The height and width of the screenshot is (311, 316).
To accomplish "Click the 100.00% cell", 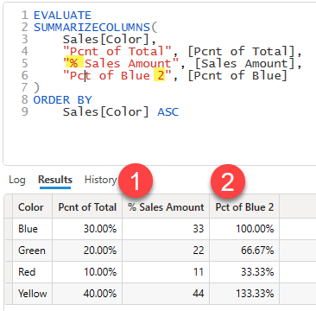I will click(x=244, y=229).
